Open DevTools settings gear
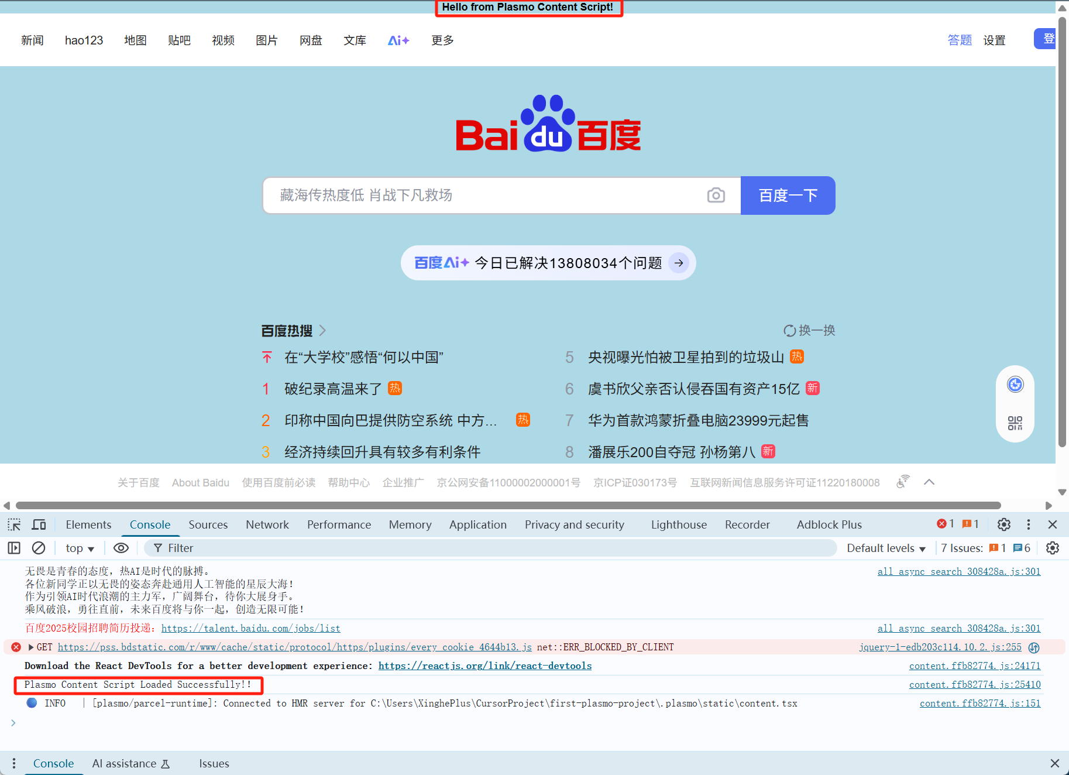 tap(1004, 524)
